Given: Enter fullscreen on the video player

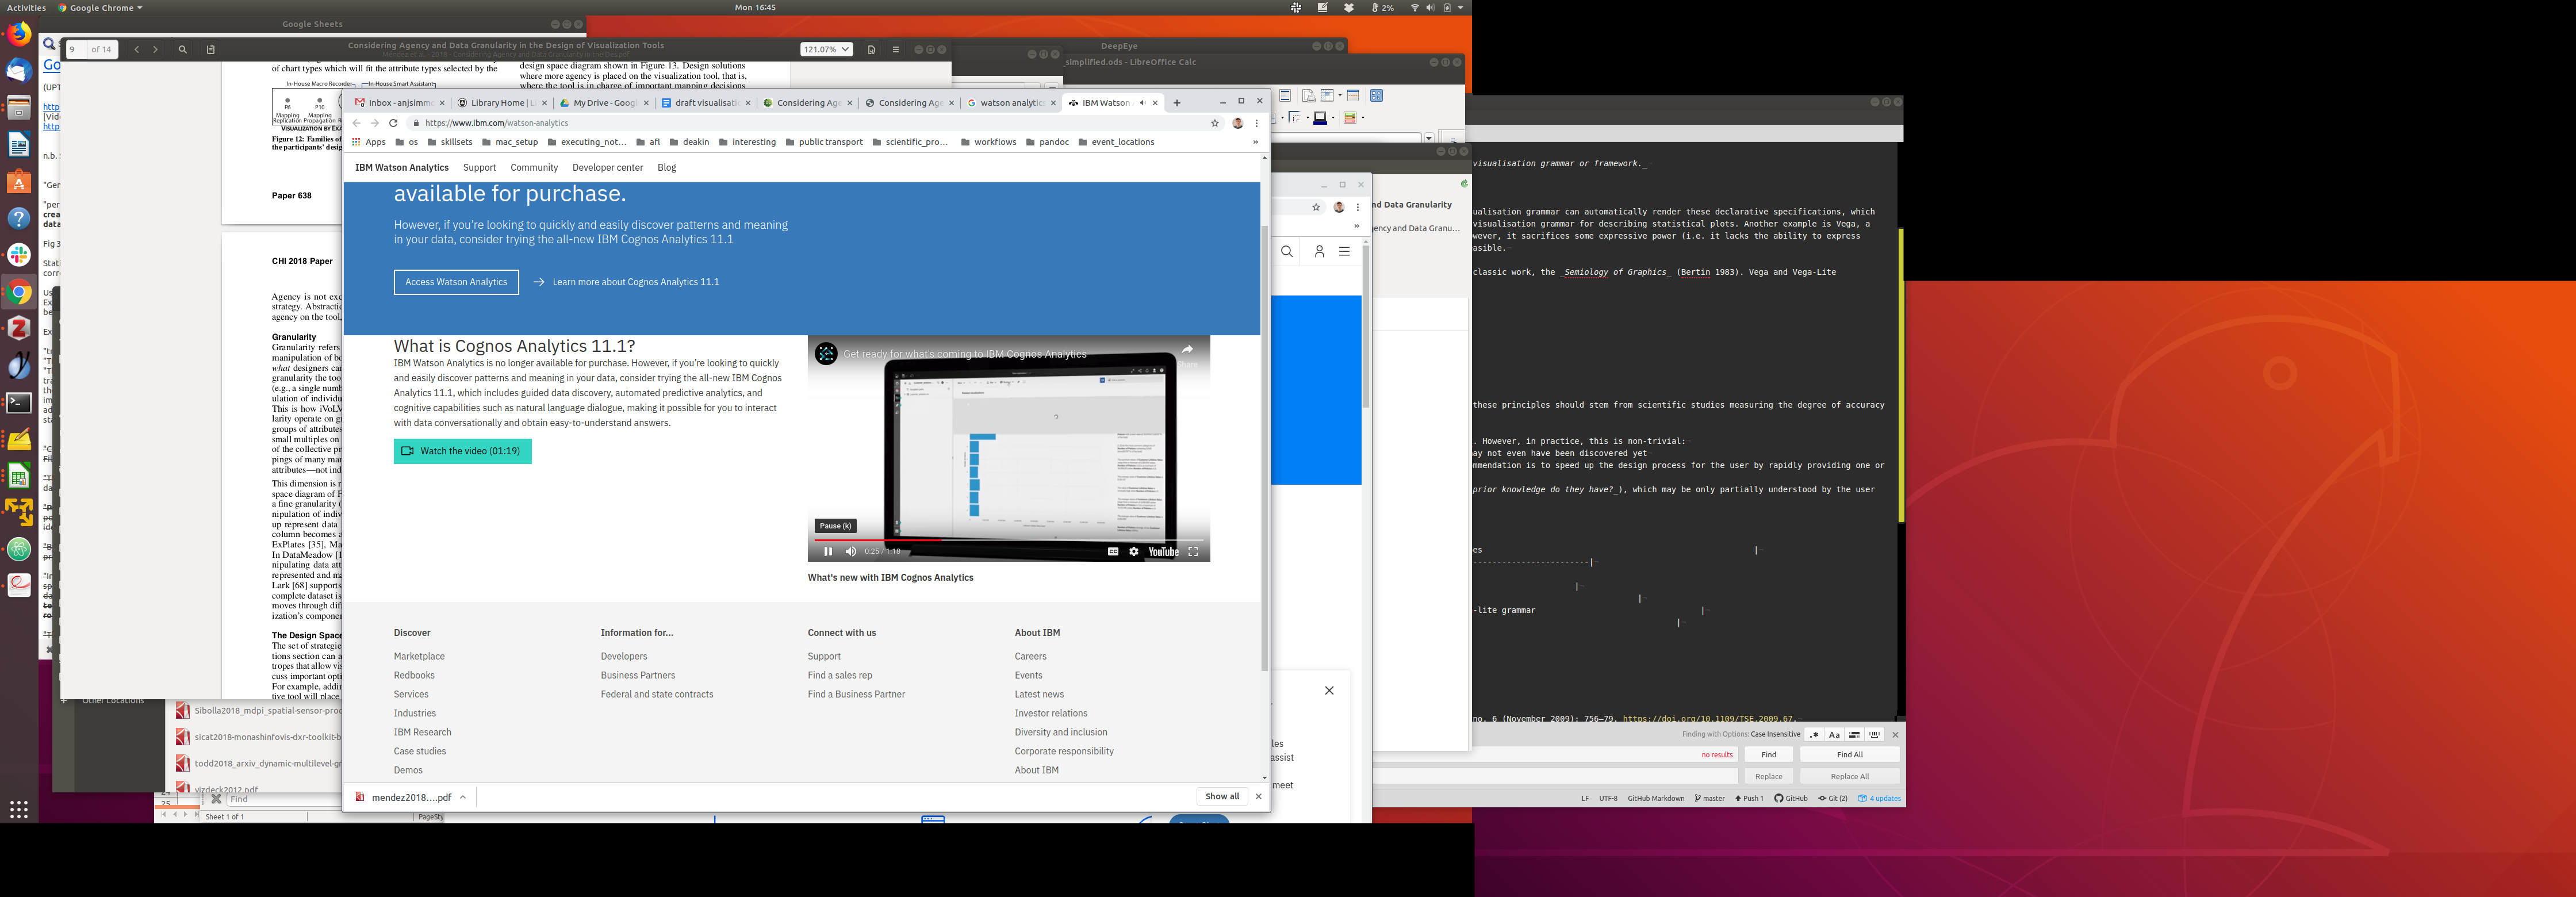Looking at the screenshot, I should pos(1193,552).
